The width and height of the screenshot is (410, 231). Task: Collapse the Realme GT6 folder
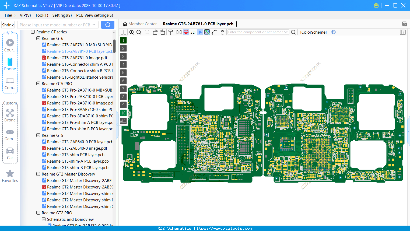pos(38,38)
